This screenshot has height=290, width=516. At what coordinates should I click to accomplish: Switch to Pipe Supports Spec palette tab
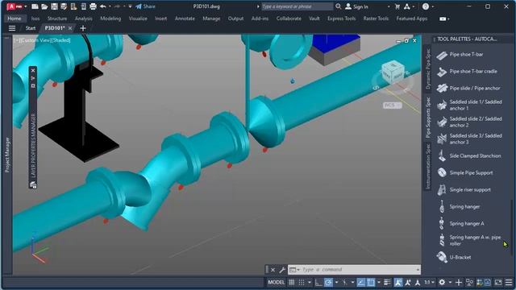tap(428, 118)
